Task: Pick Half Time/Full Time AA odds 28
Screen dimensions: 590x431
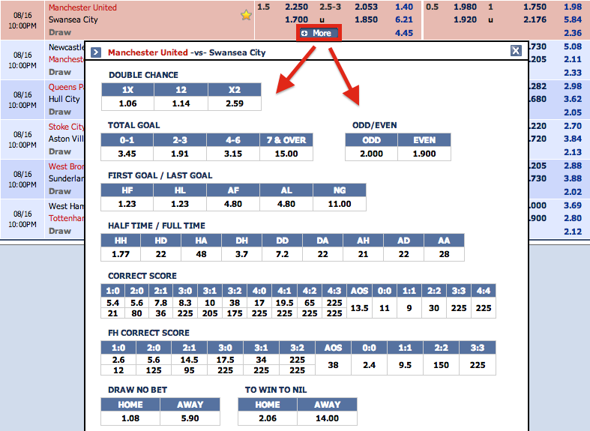Action: pos(444,254)
